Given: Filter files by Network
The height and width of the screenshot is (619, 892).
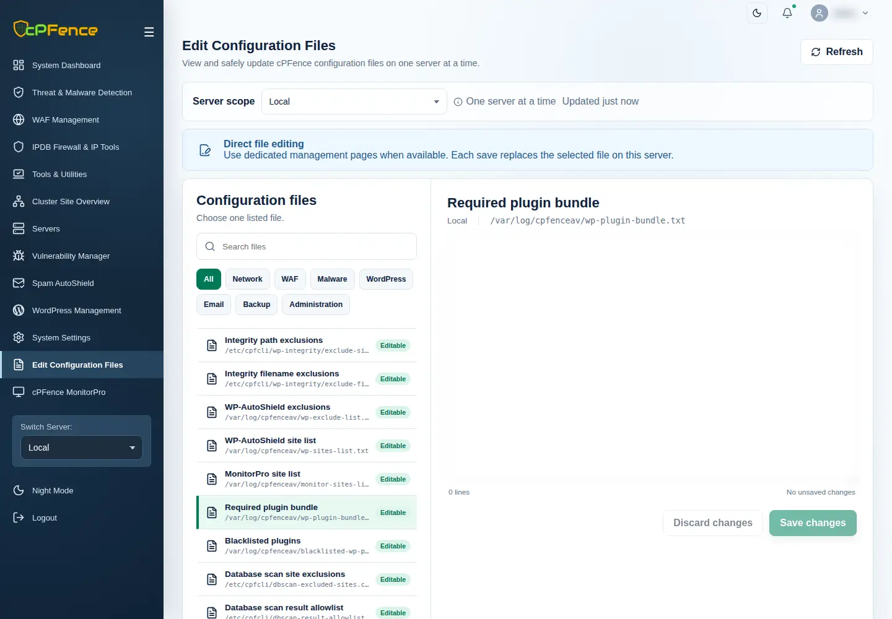Looking at the screenshot, I should click(248, 279).
